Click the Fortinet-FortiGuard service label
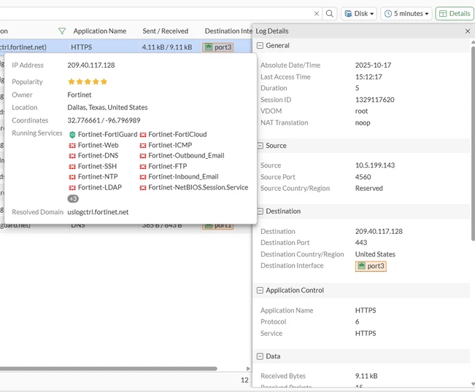Image resolution: width=475 pixels, height=392 pixels. [x=107, y=134]
